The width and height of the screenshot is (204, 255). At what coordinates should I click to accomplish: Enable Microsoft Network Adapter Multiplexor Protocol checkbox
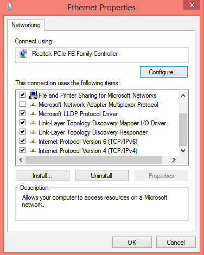[22, 104]
